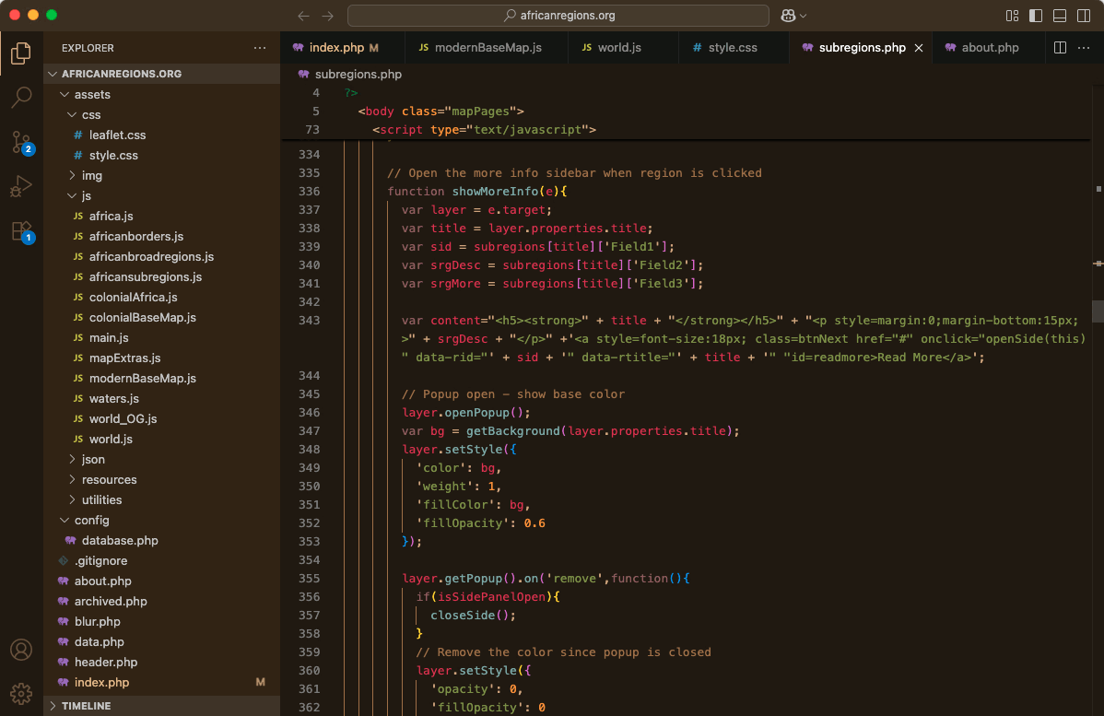The image size is (1104, 716).
Task: Toggle the bottom panel layout button
Action: click(x=1060, y=16)
